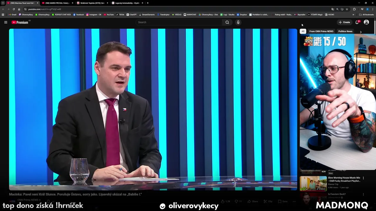Open the OliverovyKecy – Disk bookmark
The width and height of the screenshot is (376, 211).
point(208,15)
